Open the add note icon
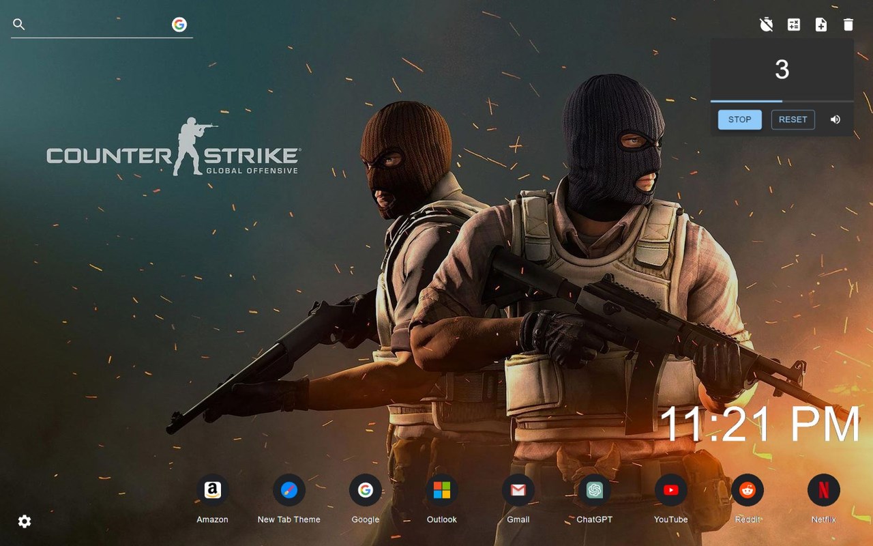The image size is (873, 546). click(821, 25)
